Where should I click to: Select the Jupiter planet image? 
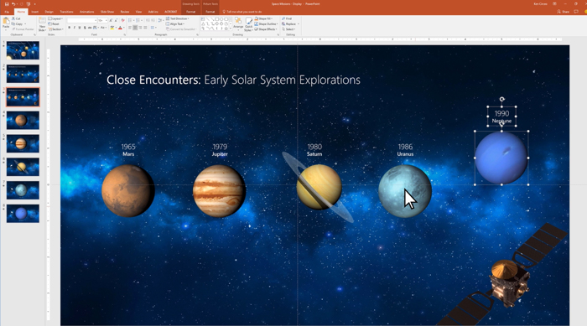point(220,191)
